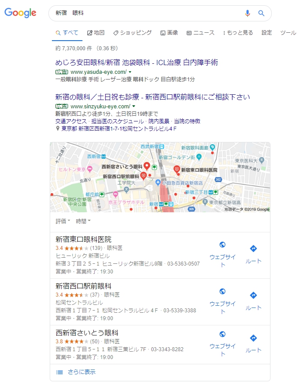
Task: Open website globe for 西新宿さいとう眼科
Action: (x=222, y=334)
